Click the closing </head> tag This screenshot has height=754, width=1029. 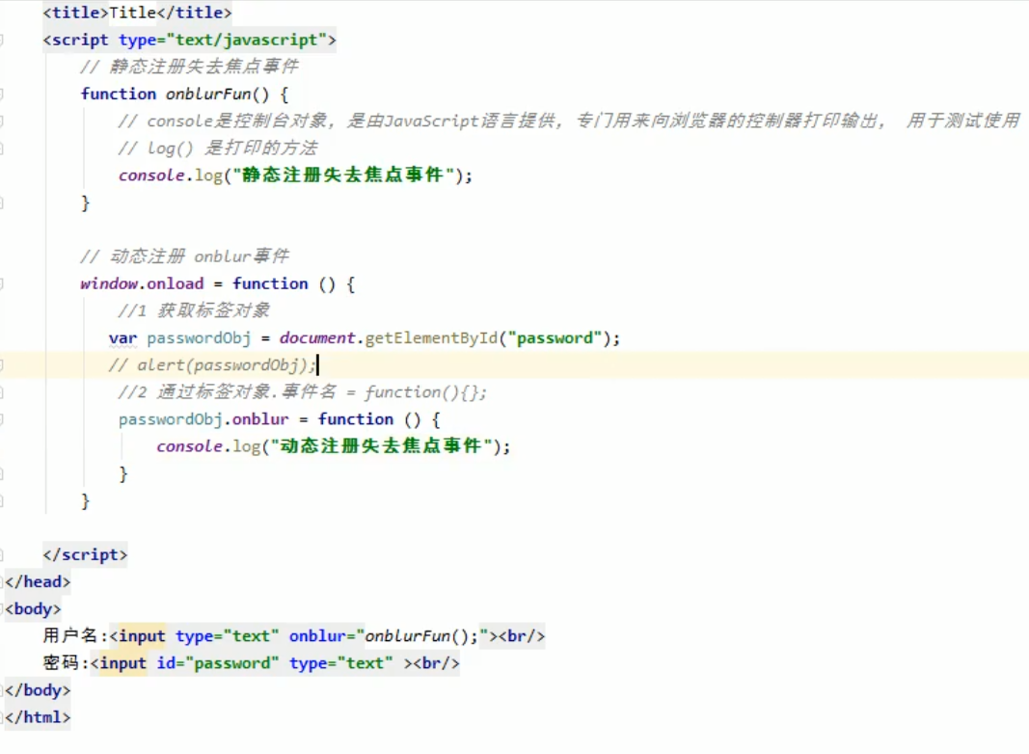click(38, 582)
